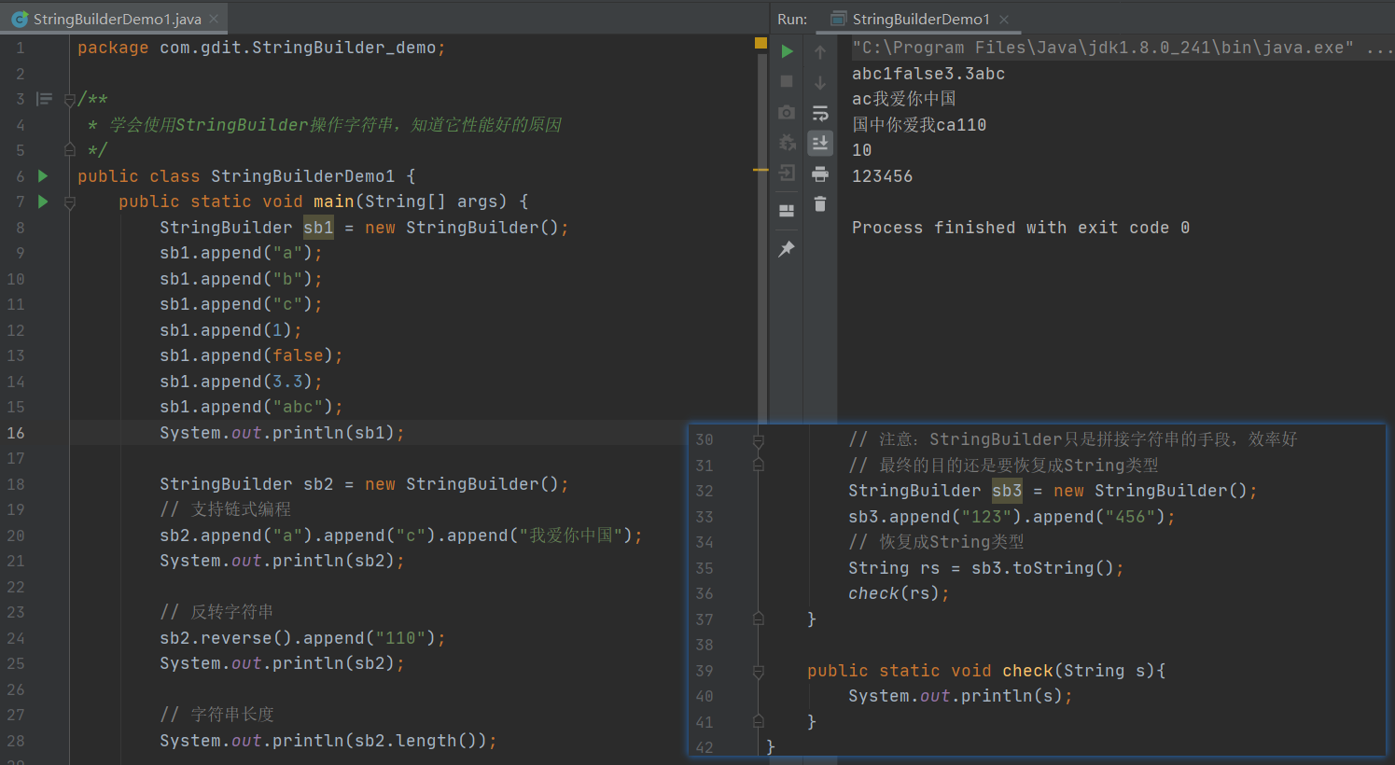Select the StringBuilderDemo1.java editor tab
This screenshot has height=765, width=1395.
116,19
